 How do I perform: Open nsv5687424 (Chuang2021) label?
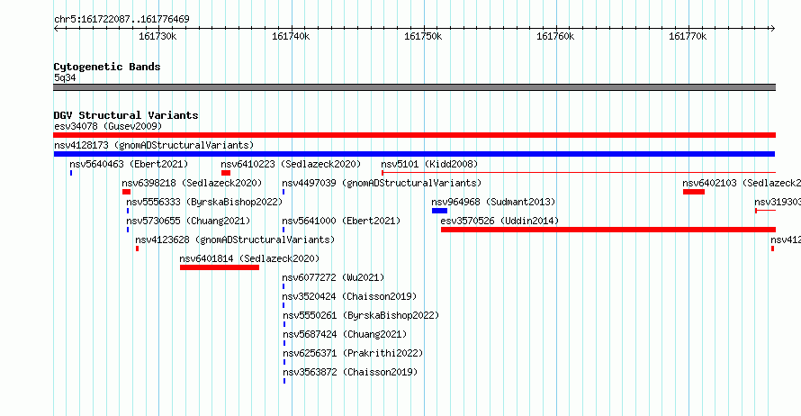[x=345, y=334]
